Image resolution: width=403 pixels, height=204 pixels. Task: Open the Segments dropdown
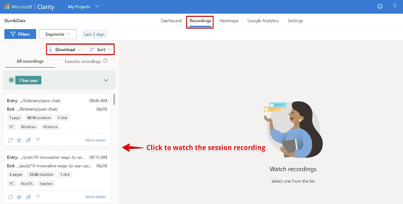[x=58, y=34]
